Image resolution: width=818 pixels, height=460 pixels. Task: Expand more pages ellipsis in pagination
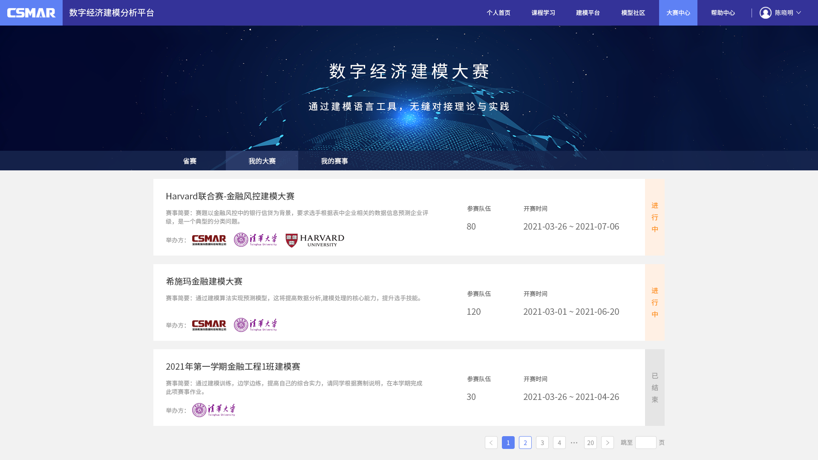(x=574, y=443)
